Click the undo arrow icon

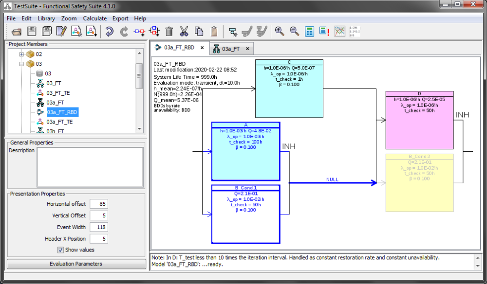[109, 32]
